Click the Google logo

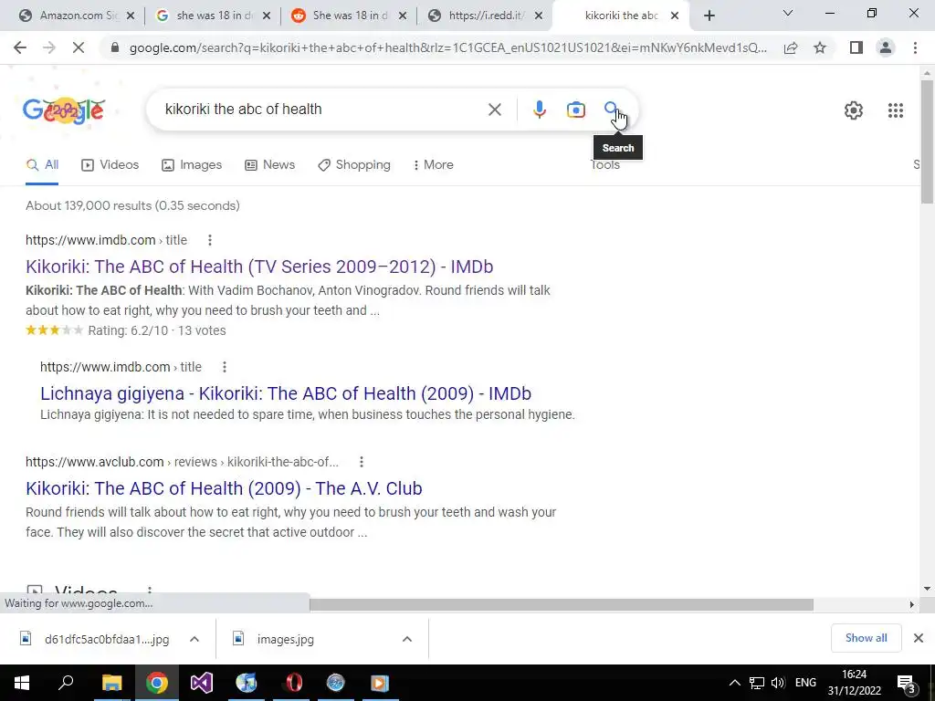click(x=65, y=110)
